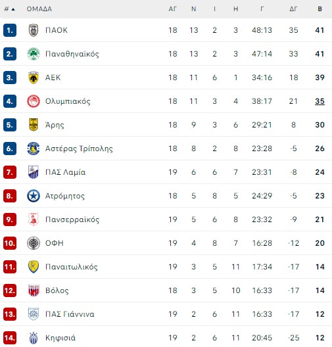The height and width of the screenshot is (347, 332).
Task: Click the blue rank 1 badge
Action: click(x=10, y=30)
